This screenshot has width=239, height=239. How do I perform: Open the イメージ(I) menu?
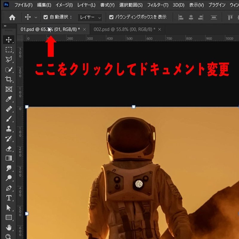[64, 5]
